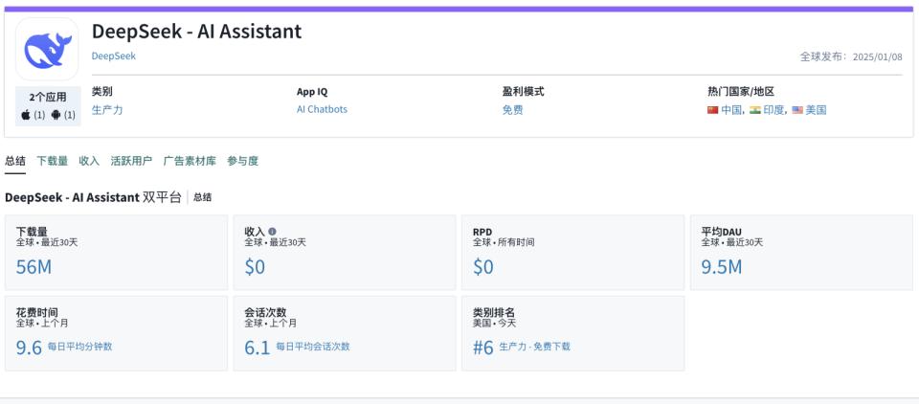Screen dimensions: 919x404
Task: Click the Android platform icon
Action: pyautogui.click(x=56, y=115)
